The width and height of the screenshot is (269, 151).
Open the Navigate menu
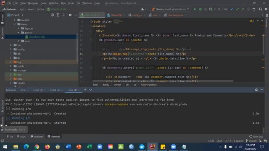point(33,3)
